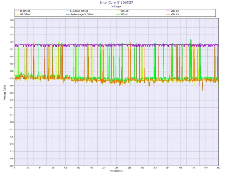Click the 1.07 value on voltage axis
The width and height of the screenshot is (233, 175).
coord(12,42)
